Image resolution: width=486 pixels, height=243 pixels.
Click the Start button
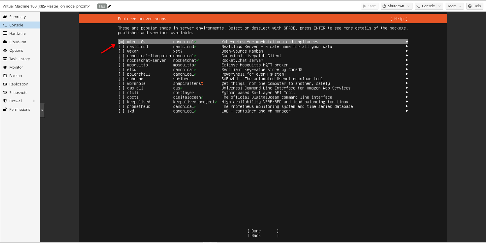[x=369, y=6]
